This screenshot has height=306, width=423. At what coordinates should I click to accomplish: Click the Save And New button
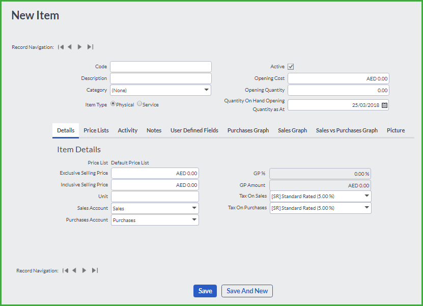pyautogui.click(x=247, y=291)
